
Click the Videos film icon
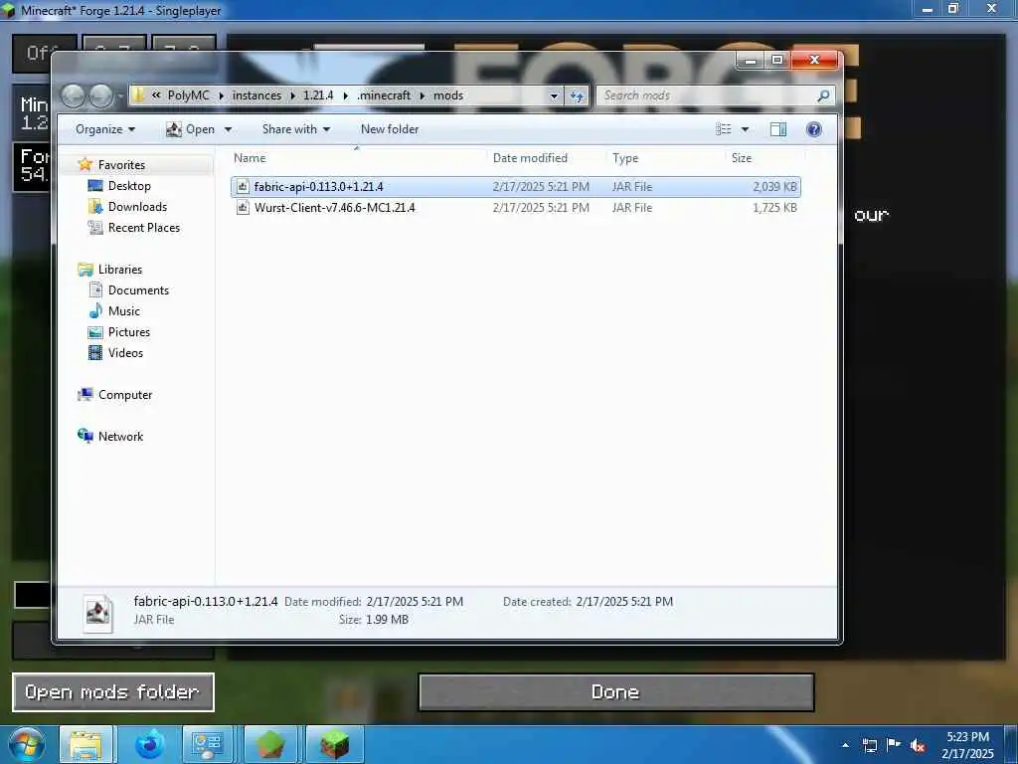[94, 353]
